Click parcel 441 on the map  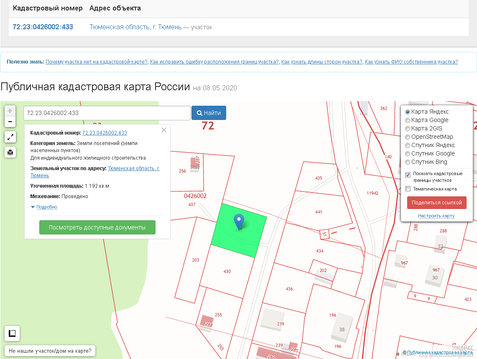[x=319, y=212]
